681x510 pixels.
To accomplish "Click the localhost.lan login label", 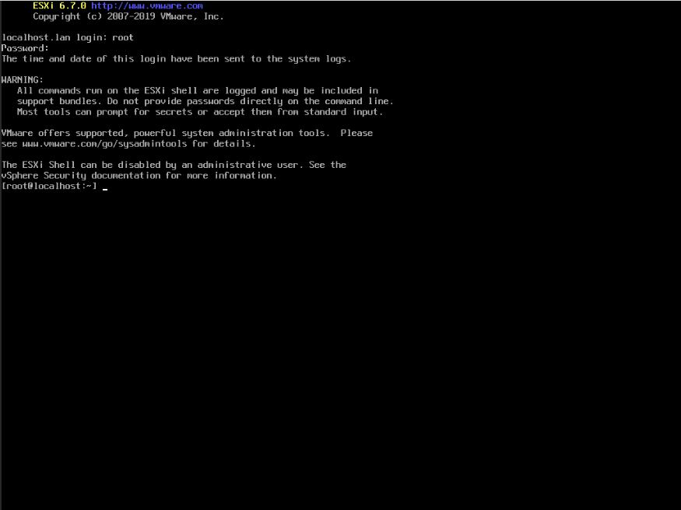I will pos(54,38).
